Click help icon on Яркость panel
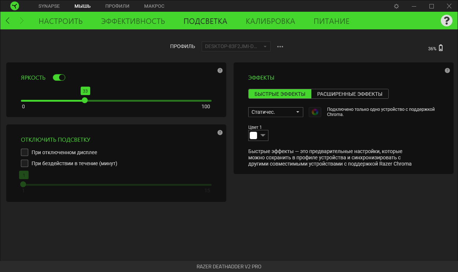Image resolution: width=458 pixels, height=272 pixels. pyautogui.click(x=220, y=70)
